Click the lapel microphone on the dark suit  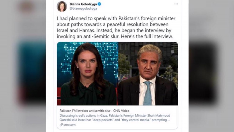click(137, 92)
